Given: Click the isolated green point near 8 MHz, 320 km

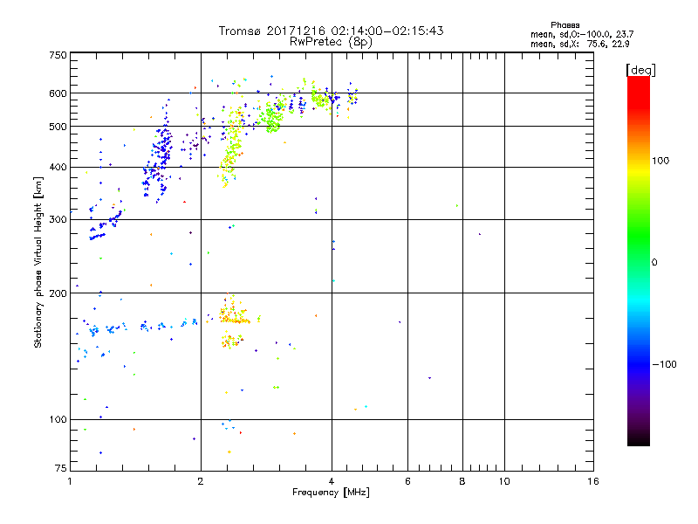Looking at the screenshot, I should click(x=457, y=206).
